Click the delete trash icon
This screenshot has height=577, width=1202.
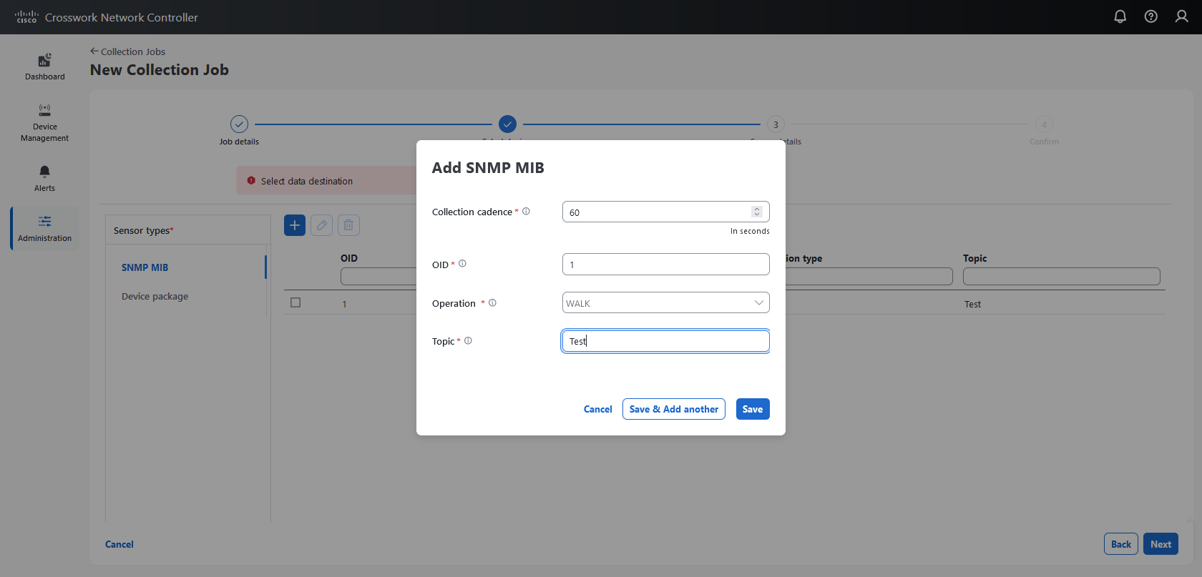348,225
